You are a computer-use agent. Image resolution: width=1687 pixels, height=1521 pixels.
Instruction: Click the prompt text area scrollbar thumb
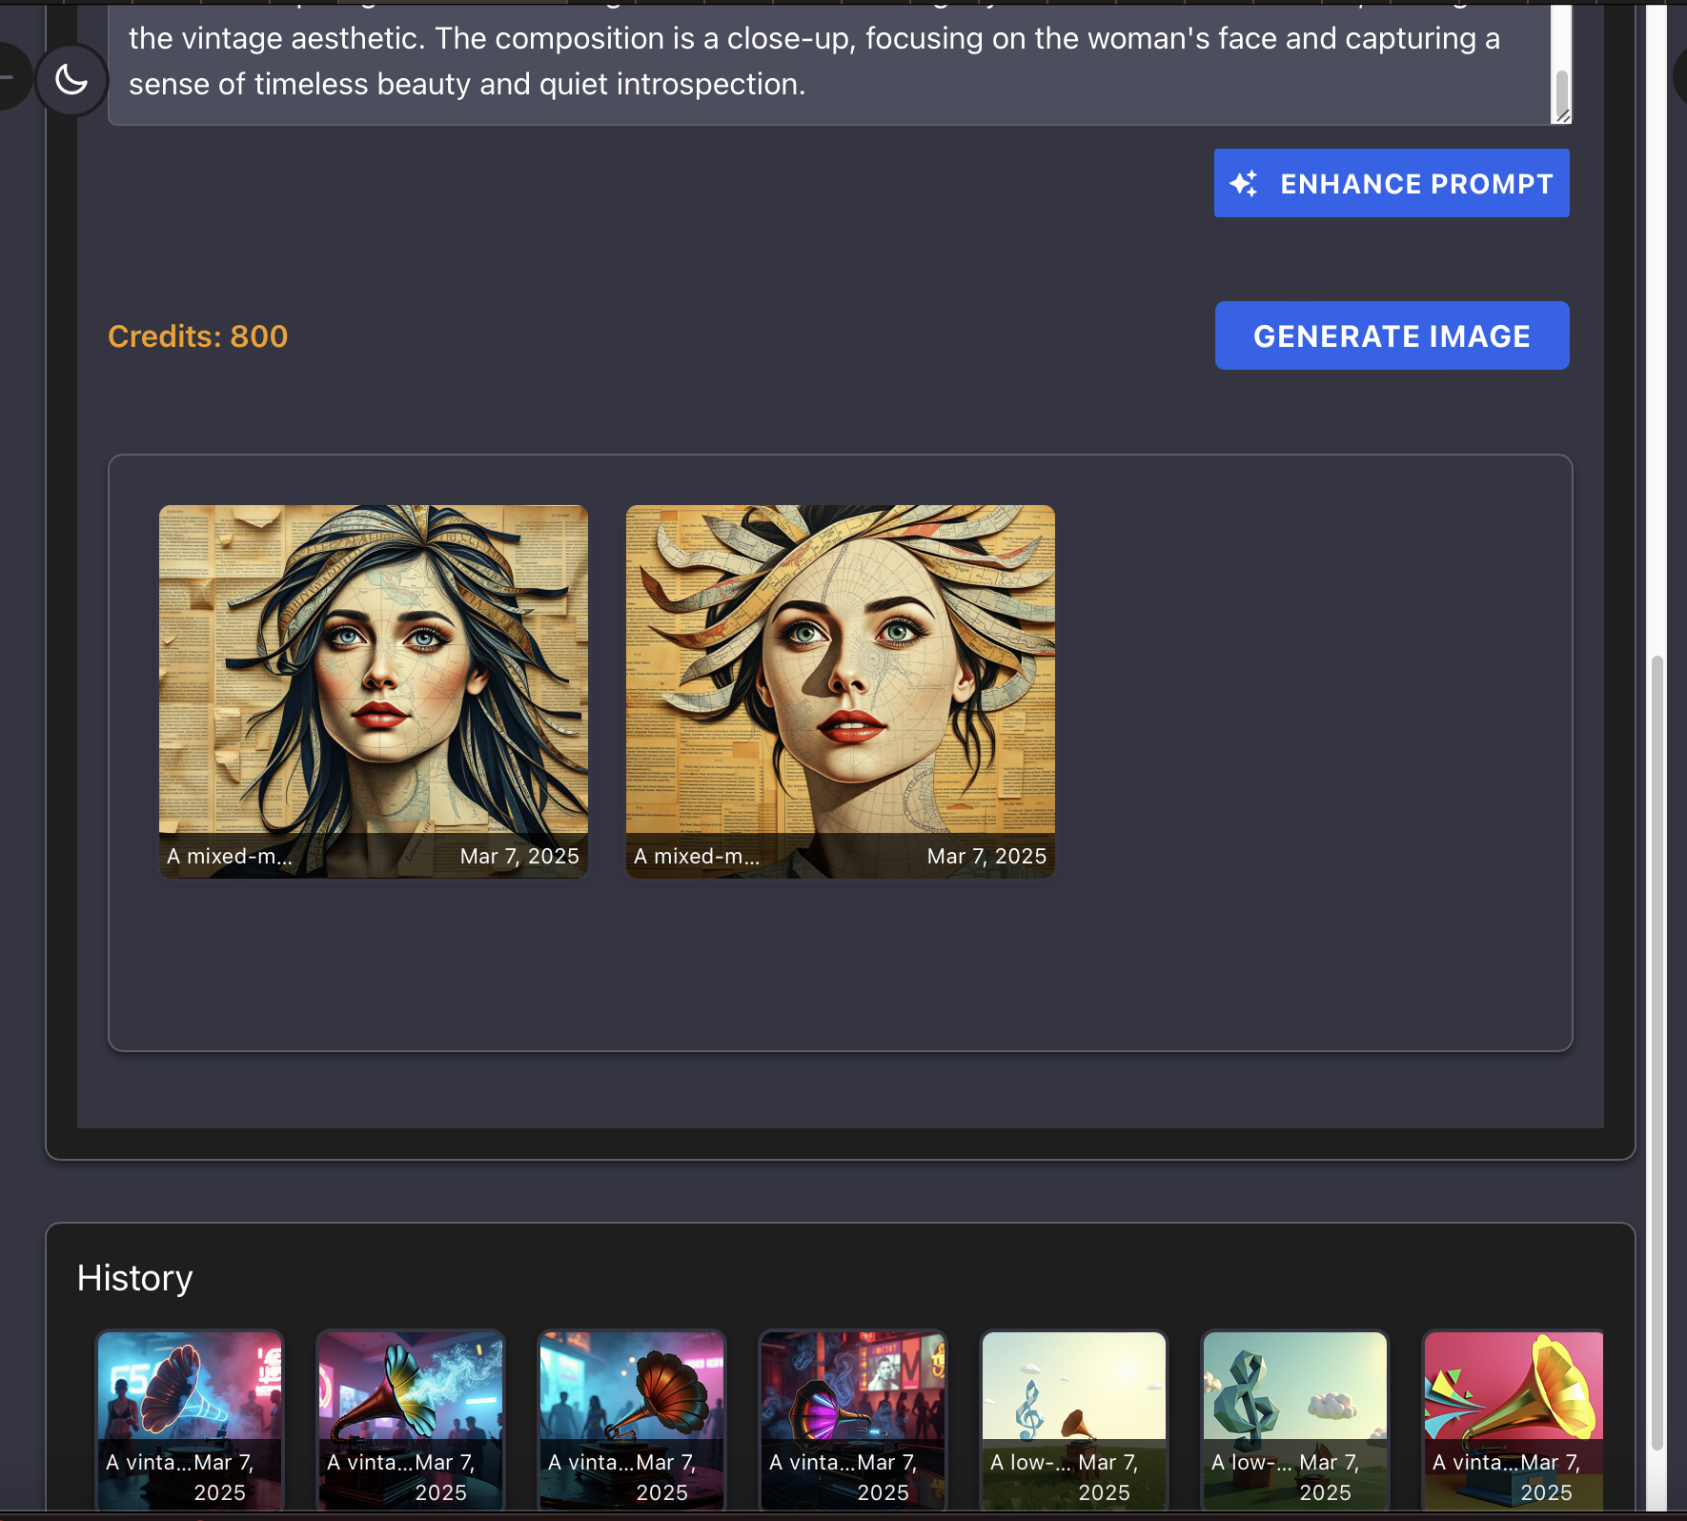click(x=1562, y=91)
